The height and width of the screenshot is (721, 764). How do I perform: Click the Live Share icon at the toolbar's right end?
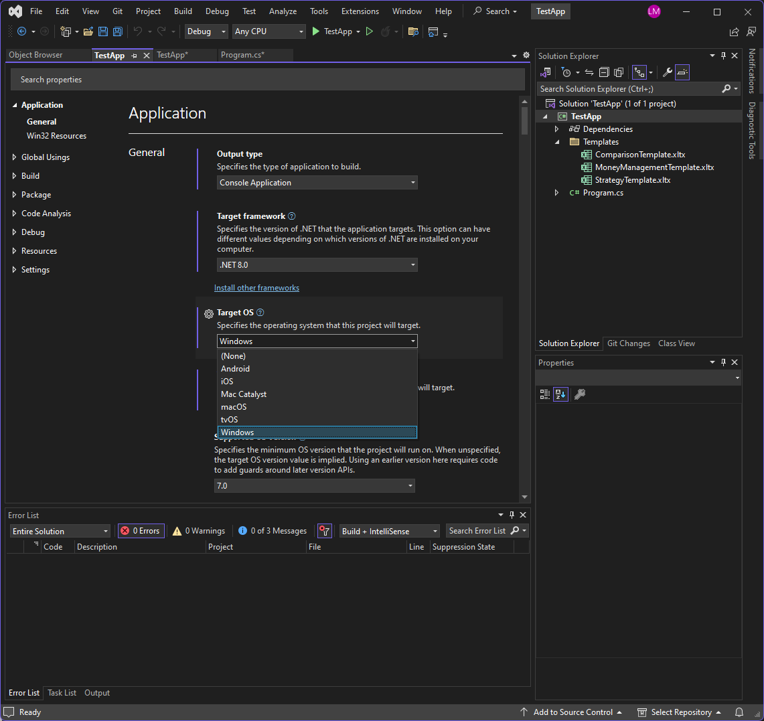pos(734,31)
